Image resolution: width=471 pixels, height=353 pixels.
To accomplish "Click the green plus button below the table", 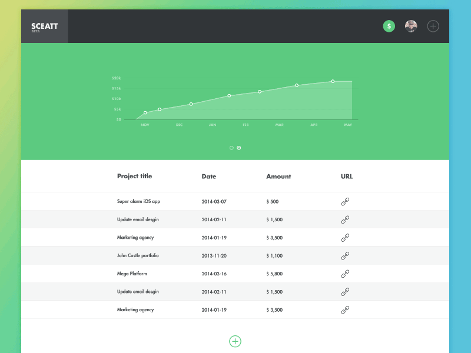I will coord(235,341).
